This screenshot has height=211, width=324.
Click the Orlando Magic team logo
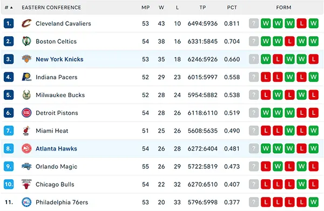(x=26, y=166)
